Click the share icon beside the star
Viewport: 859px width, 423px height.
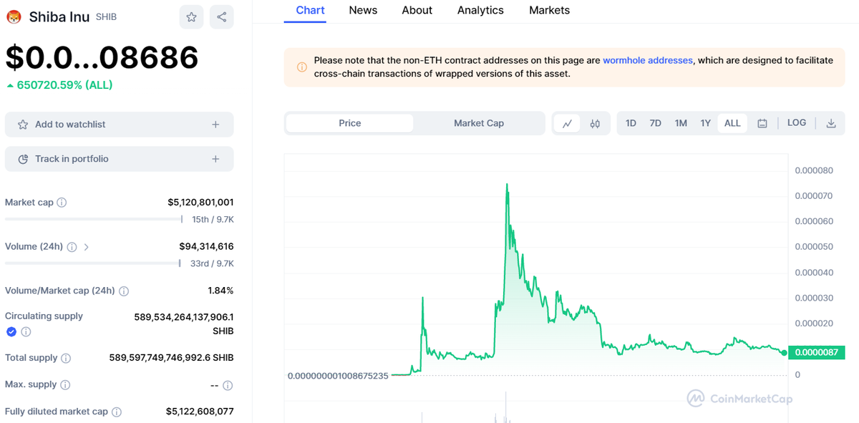coord(222,17)
